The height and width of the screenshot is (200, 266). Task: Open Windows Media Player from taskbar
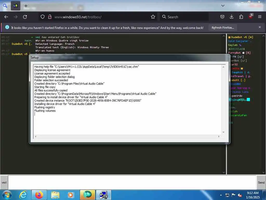[x=71, y=195]
